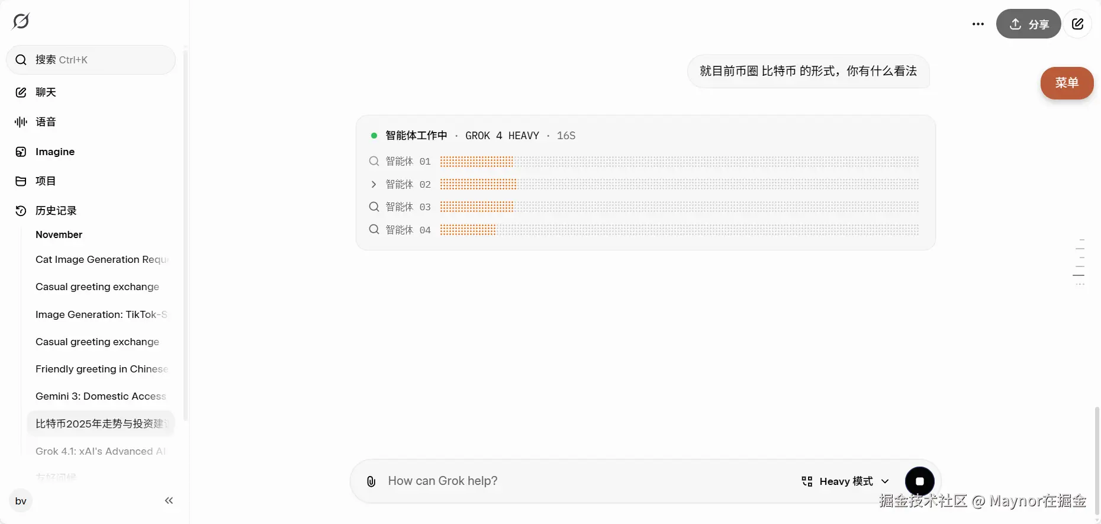Click the Grok logo icon
This screenshot has width=1101, height=524.
pos(21,21)
